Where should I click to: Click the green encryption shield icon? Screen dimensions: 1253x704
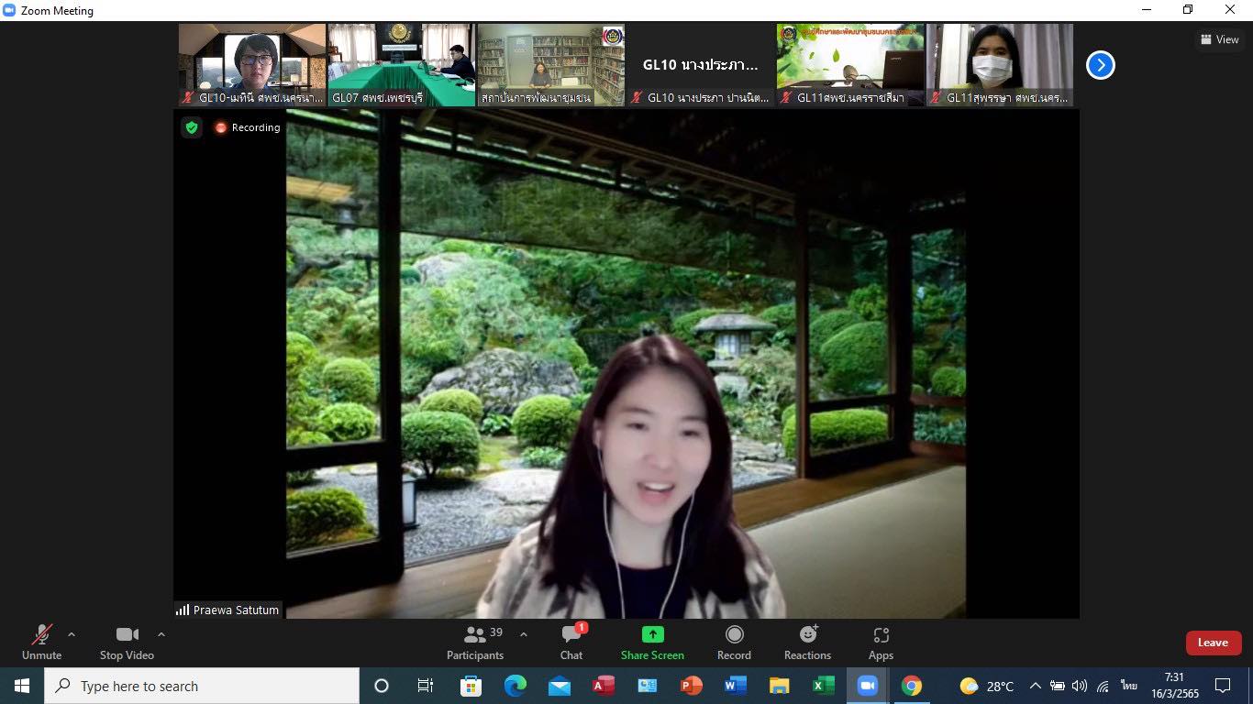click(x=192, y=127)
